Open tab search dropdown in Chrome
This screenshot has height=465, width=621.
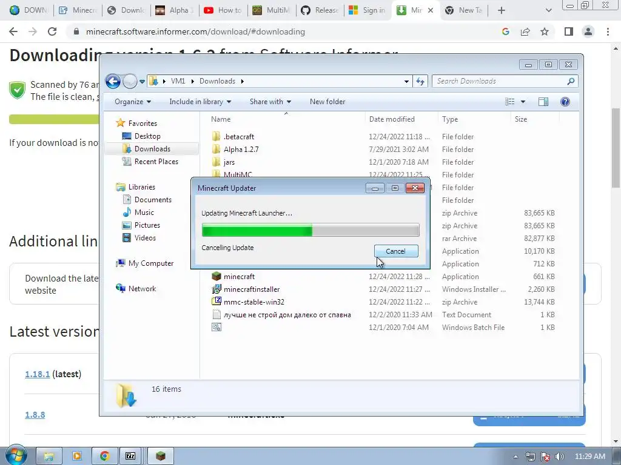coord(548,10)
